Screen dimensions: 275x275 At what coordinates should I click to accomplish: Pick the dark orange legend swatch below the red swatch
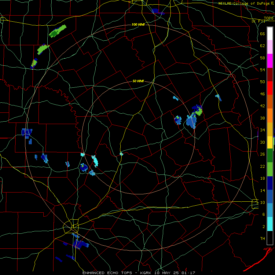click(270, 102)
